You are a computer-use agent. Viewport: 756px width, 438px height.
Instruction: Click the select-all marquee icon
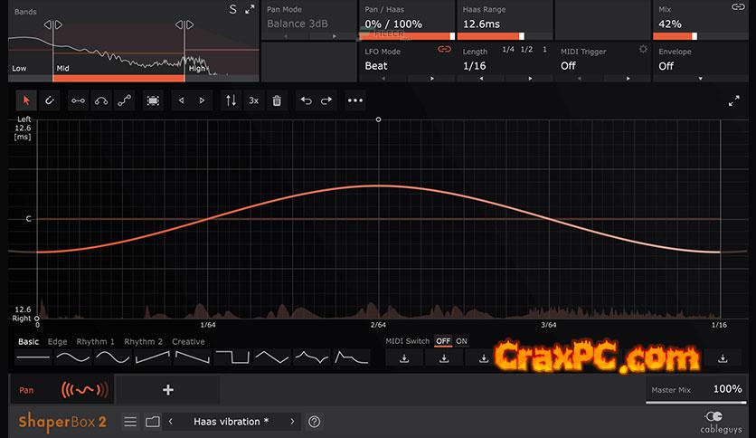153,100
